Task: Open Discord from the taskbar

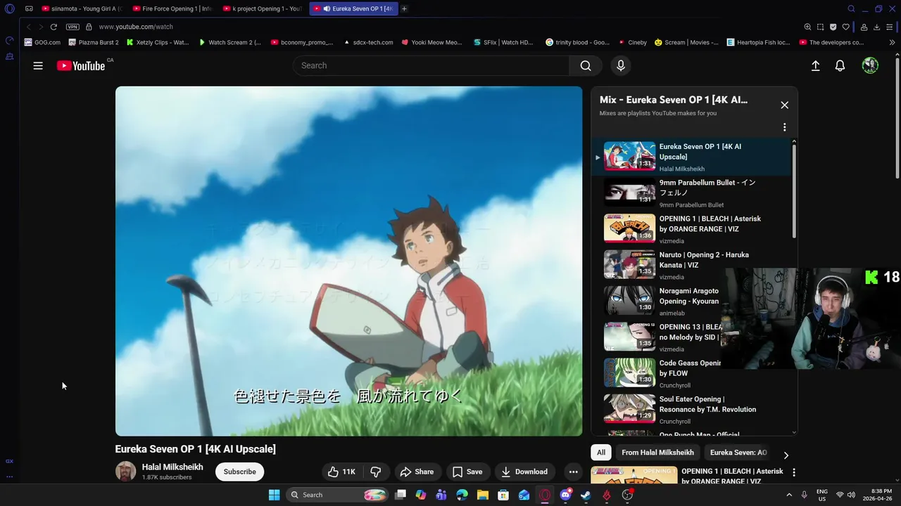Action: point(565,495)
